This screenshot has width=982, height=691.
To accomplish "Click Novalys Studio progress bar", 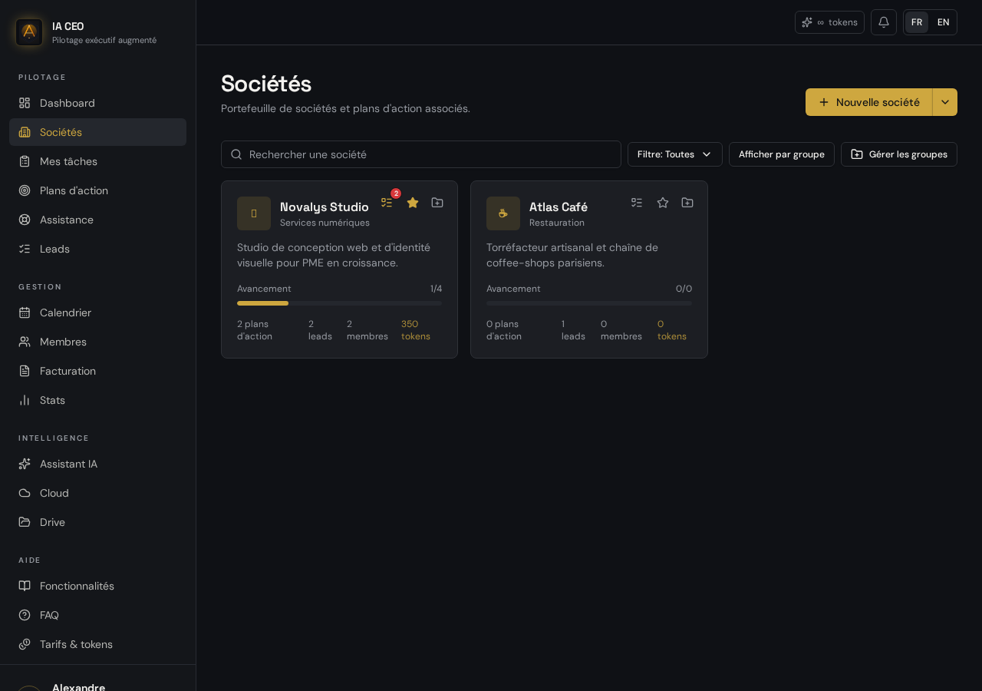I will click(339, 303).
